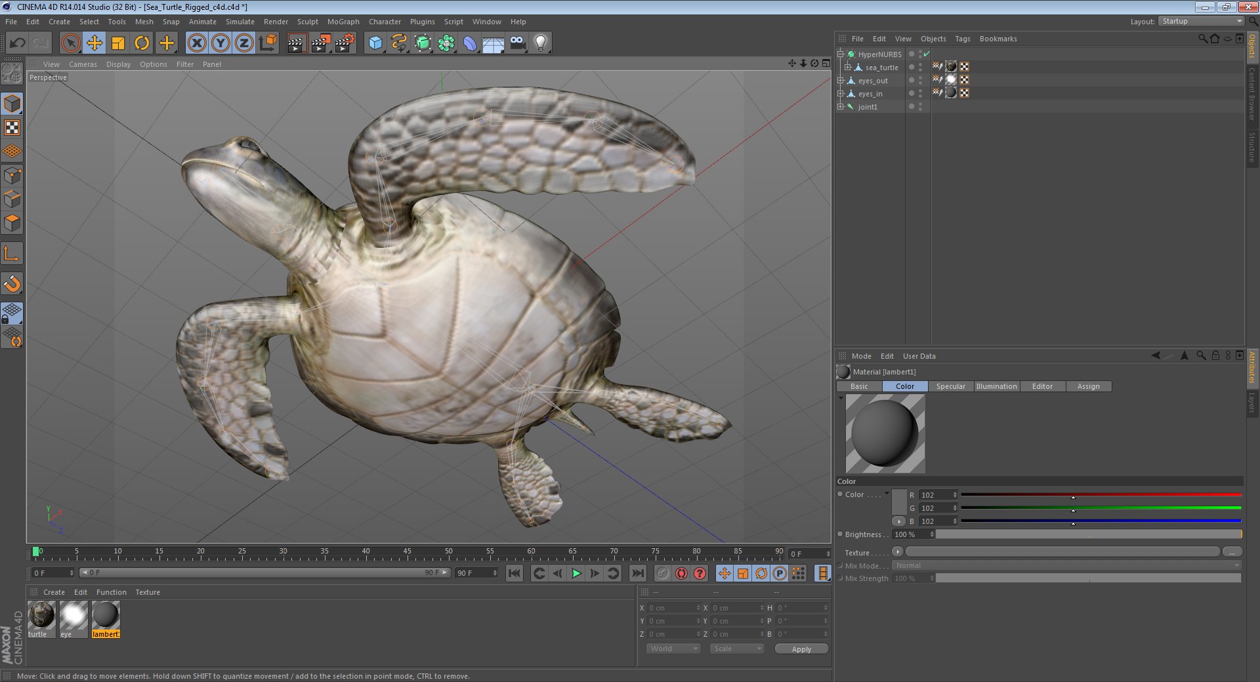1260x682 pixels.
Task: Switch to the Specular tab
Action: 950,386
